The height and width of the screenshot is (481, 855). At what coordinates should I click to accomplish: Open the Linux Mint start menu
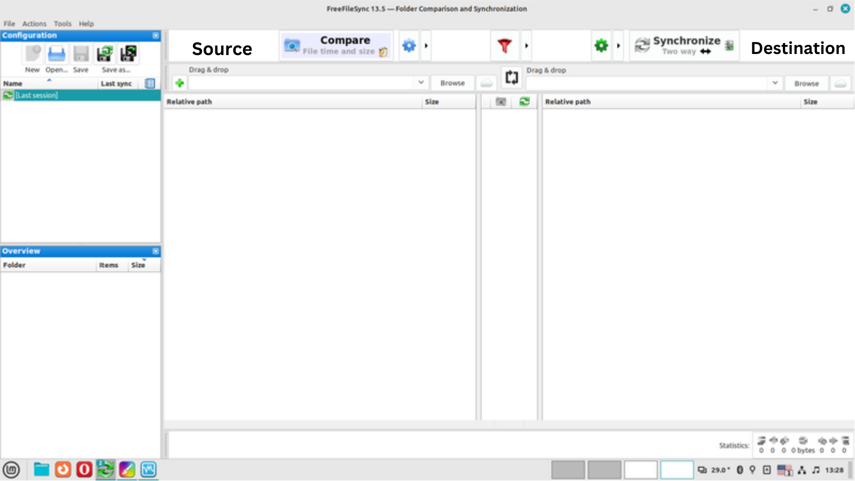point(11,470)
